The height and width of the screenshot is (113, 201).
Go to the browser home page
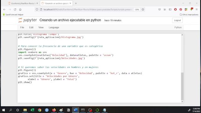point(20,9)
